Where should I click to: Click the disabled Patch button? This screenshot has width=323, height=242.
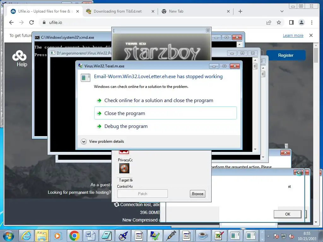pos(143,194)
